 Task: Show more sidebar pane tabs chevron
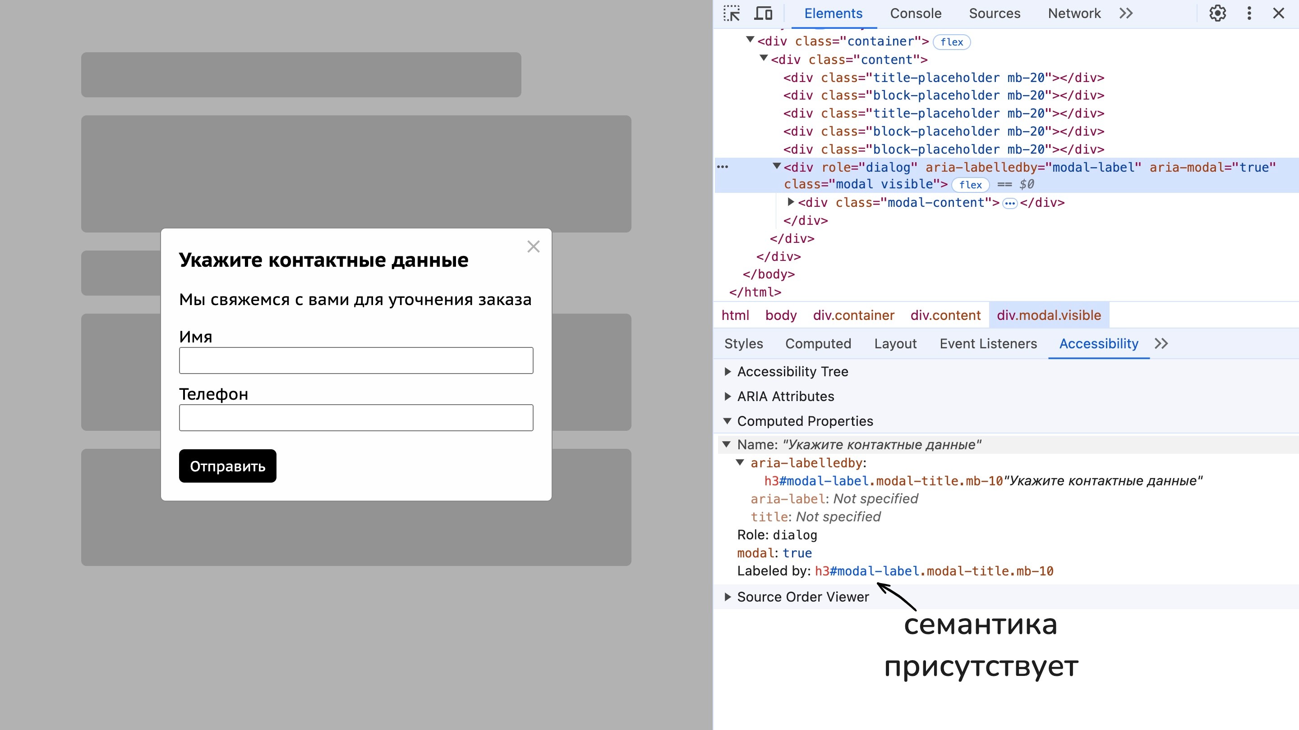click(1161, 343)
